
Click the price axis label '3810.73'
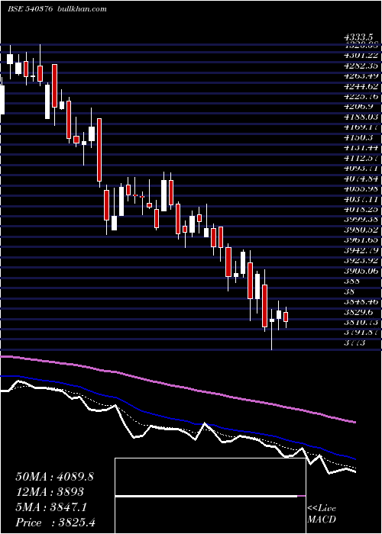tap(361, 323)
